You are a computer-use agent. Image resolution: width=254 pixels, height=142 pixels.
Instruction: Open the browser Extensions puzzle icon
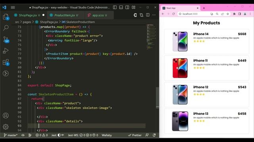point(234,14)
